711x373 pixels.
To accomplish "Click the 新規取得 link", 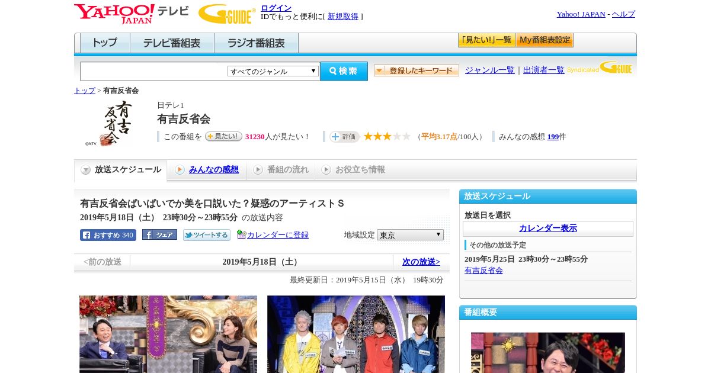I will coord(343,17).
